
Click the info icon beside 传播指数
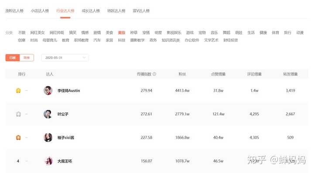154,74
